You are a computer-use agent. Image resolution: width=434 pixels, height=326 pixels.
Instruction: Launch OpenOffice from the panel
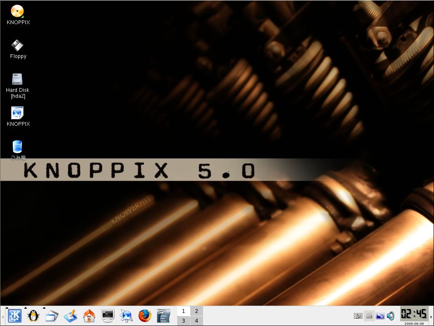pyautogui.click(x=163, y=316)
